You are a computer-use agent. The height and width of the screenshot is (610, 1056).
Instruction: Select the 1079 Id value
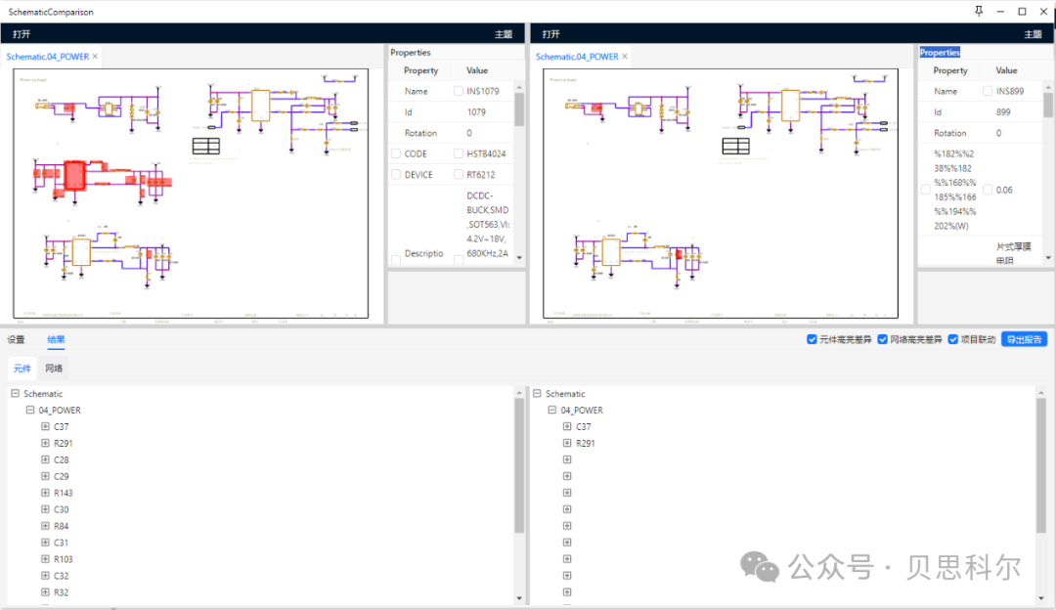(476, 112)
